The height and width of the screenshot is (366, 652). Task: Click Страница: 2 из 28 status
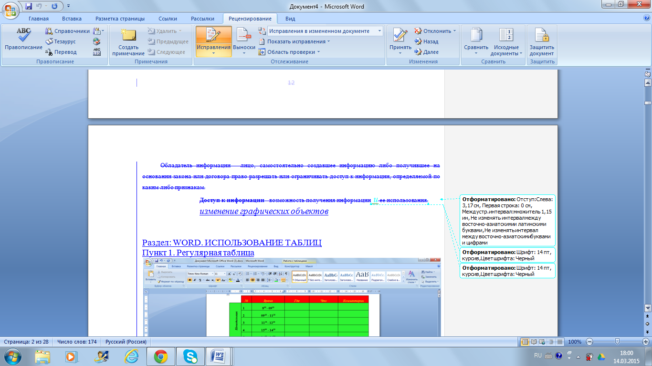(x=25, y=342)
